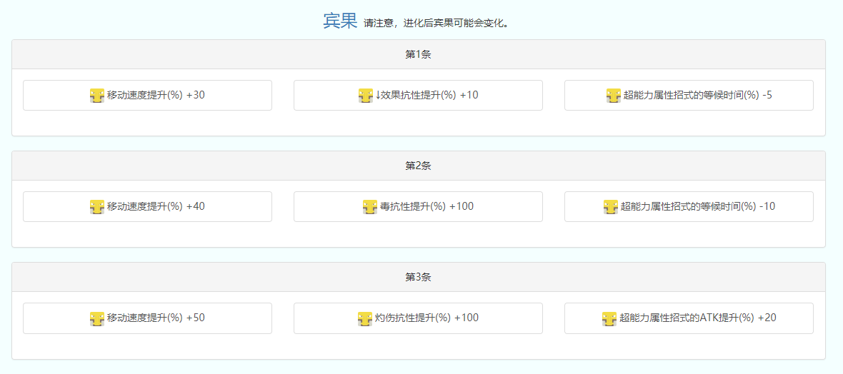Click the 第3条 panel header

pos(418,277)
